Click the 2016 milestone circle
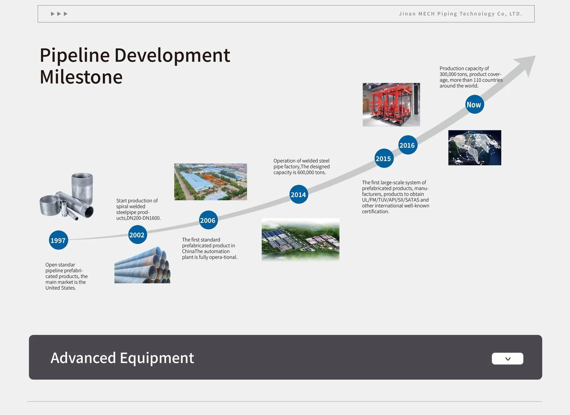The width and height of the screenshot is (570, 415). (x=407, y=145)
